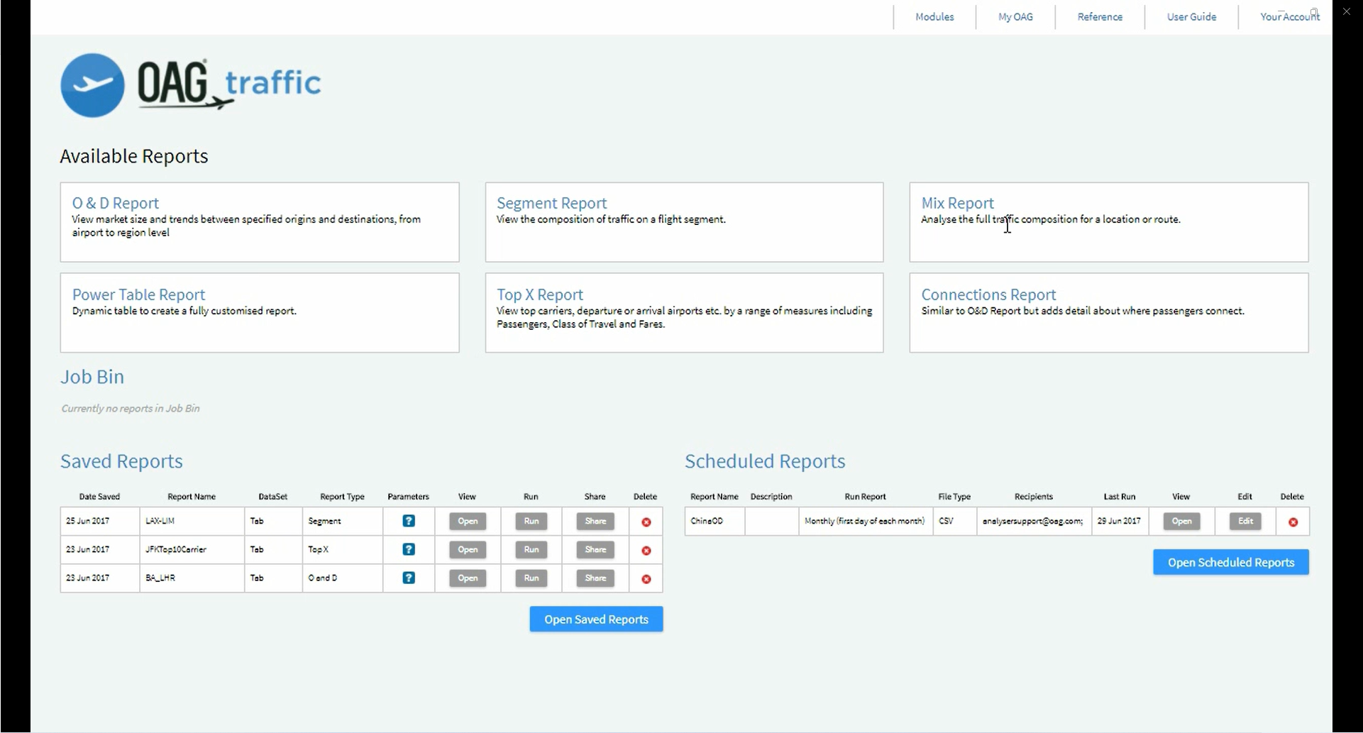Click the CSV file type cell
The height and width of the screenshot is (733, 1363).
pos(955,522)
